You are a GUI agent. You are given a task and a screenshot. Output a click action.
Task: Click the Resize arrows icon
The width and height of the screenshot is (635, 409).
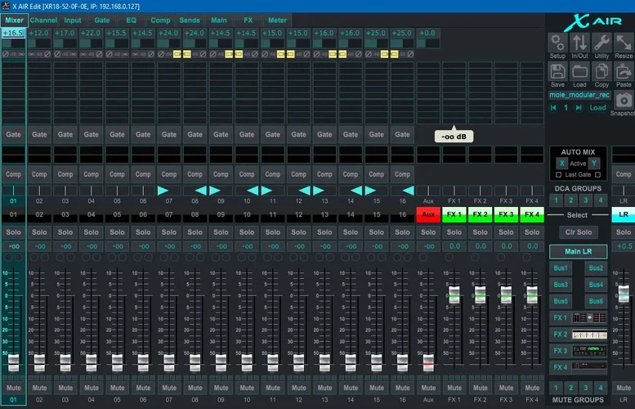pyautogui.click(x=624, y=43)
